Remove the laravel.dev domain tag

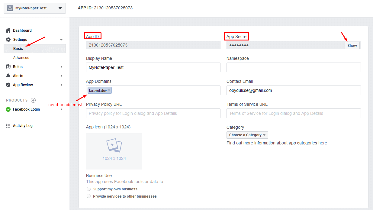coord(109,90)
